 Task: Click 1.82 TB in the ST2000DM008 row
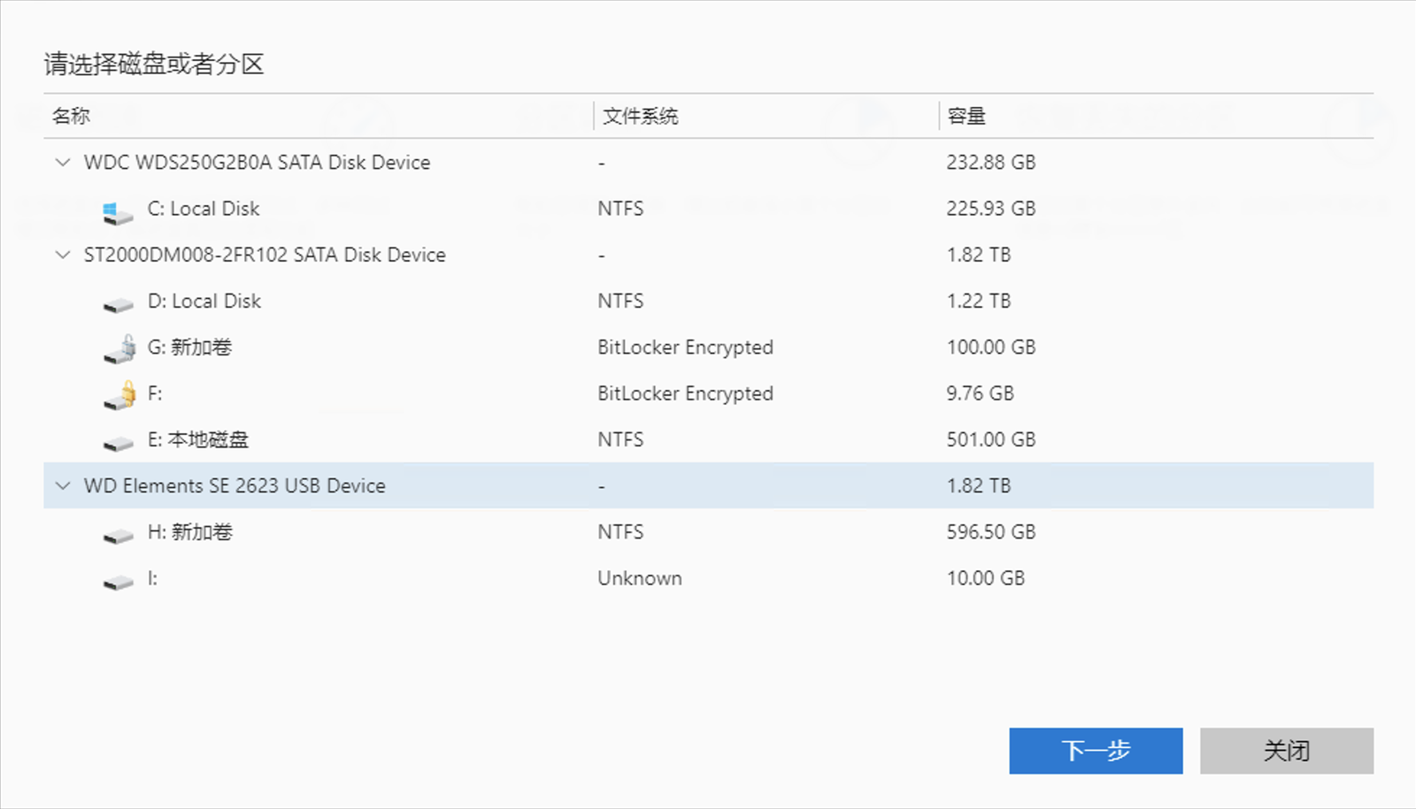click(979, 255)
